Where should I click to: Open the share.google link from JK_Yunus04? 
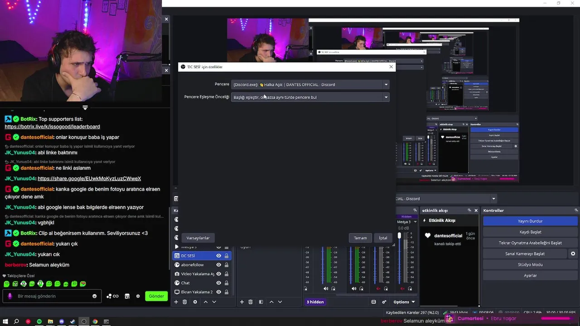(89, 178)
